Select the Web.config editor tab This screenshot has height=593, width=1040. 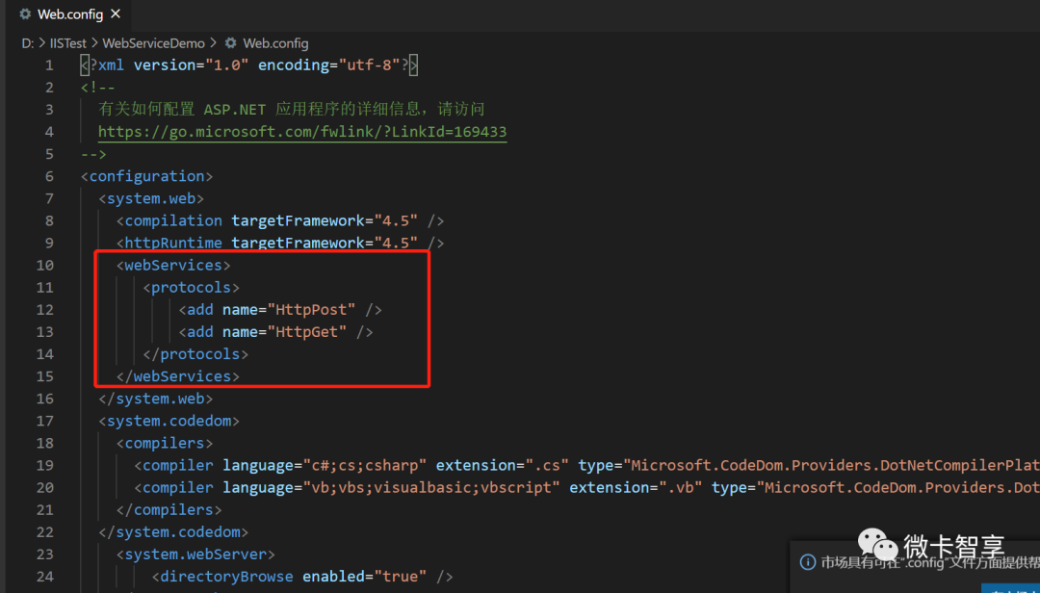(69, 13)
